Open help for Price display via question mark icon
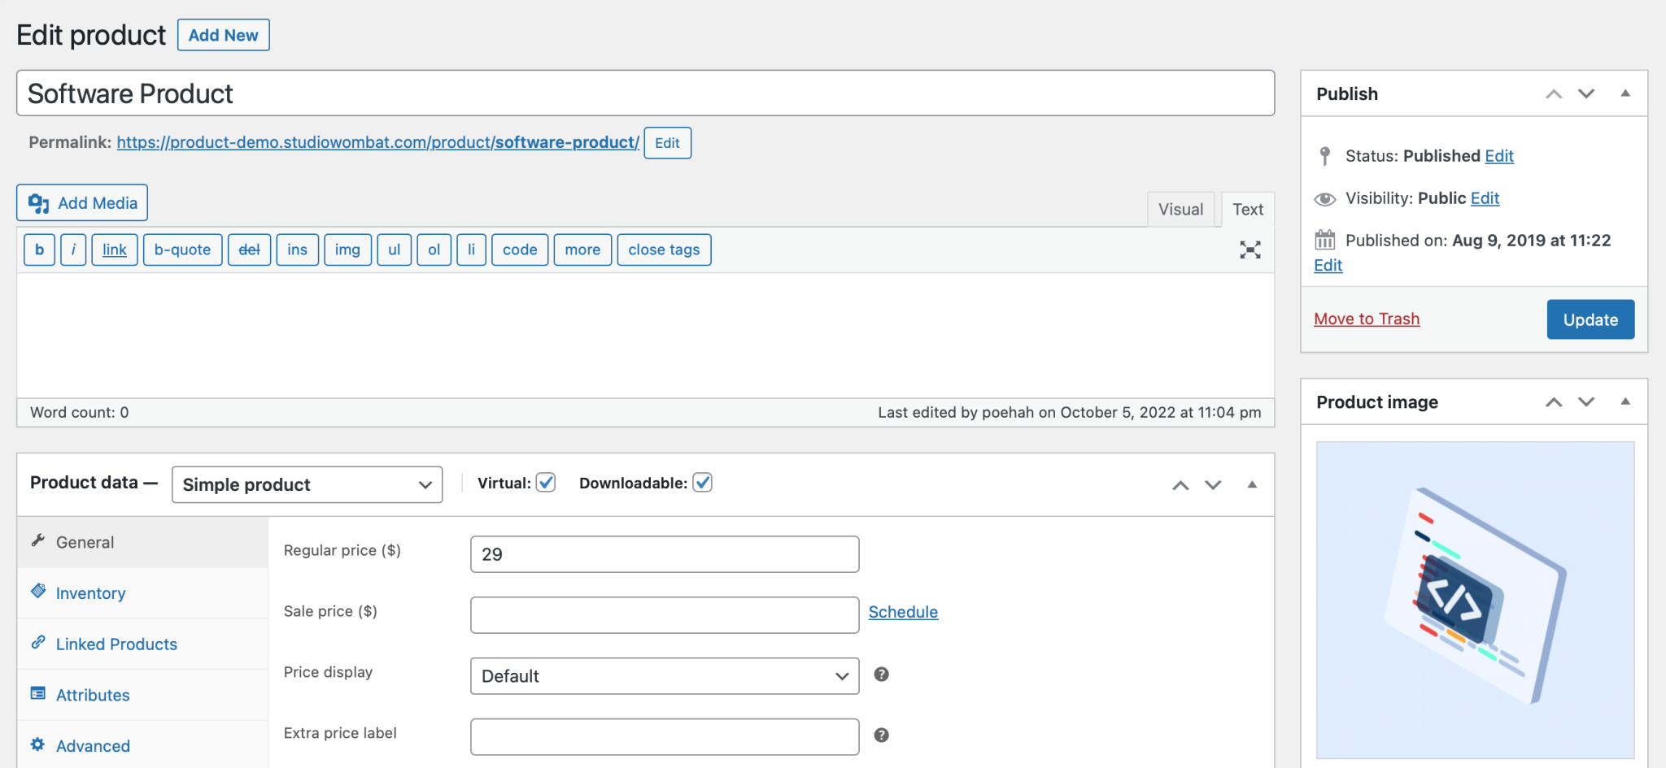 pos(881,675)
